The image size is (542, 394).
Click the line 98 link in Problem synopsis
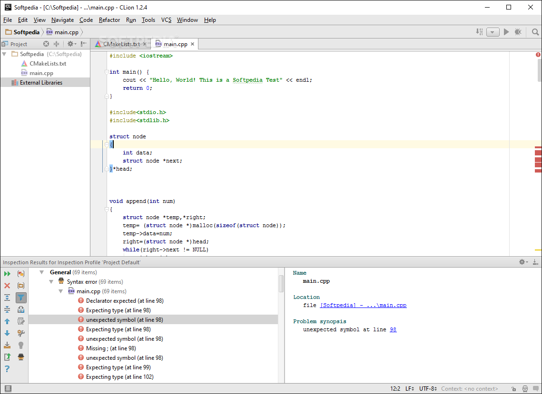[393, 329]
